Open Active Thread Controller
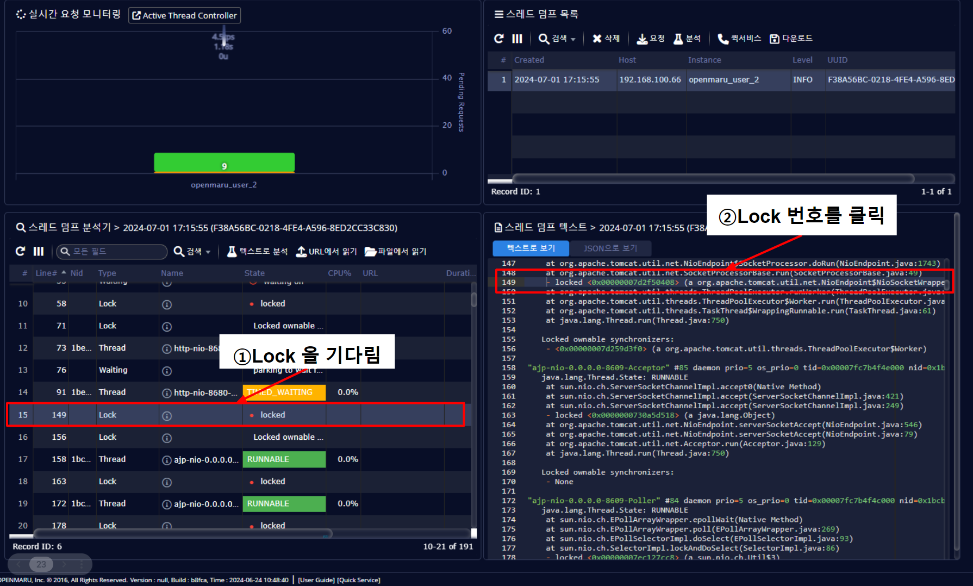This screenshot has height=586, width=973. point(185,15)
